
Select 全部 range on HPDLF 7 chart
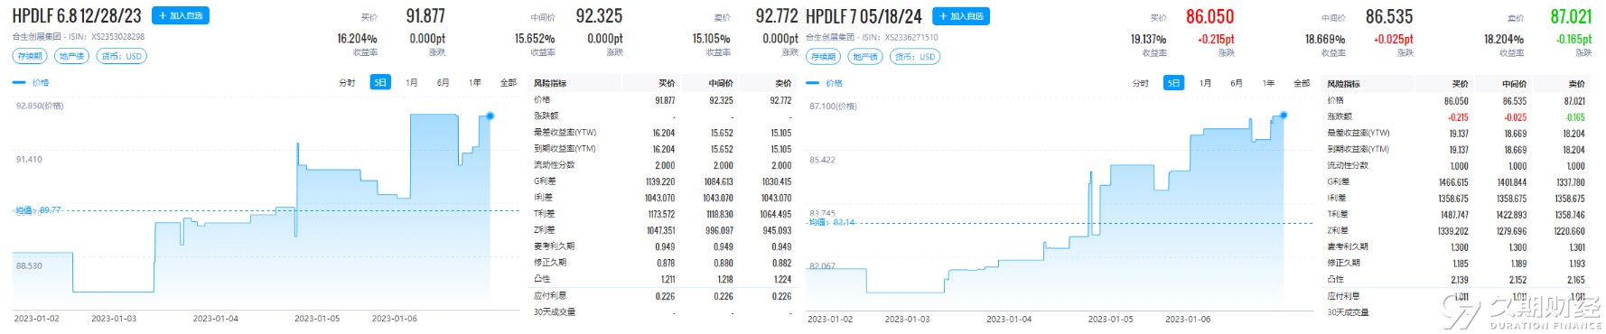(1302, 83)
